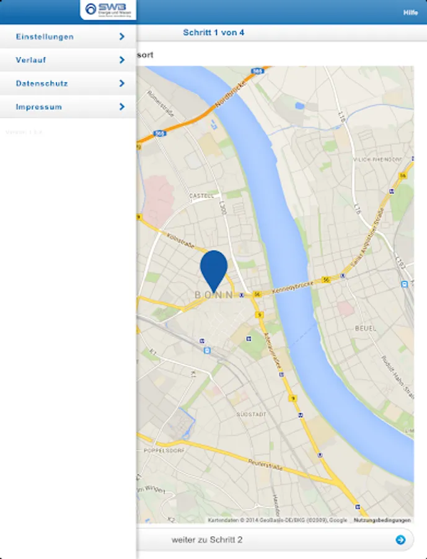The image size is (427, 559).
Task: Open the Einstellungen menu entry
Action: click(x=68, y=37)
